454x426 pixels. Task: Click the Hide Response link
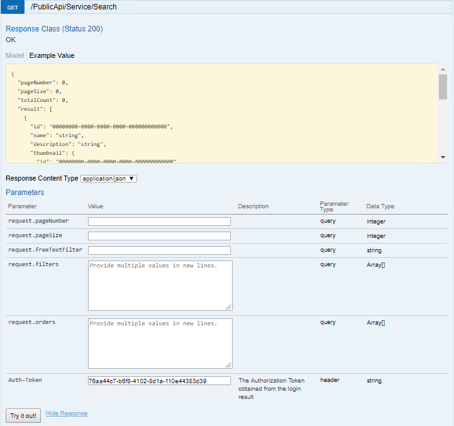coord(67,413)
